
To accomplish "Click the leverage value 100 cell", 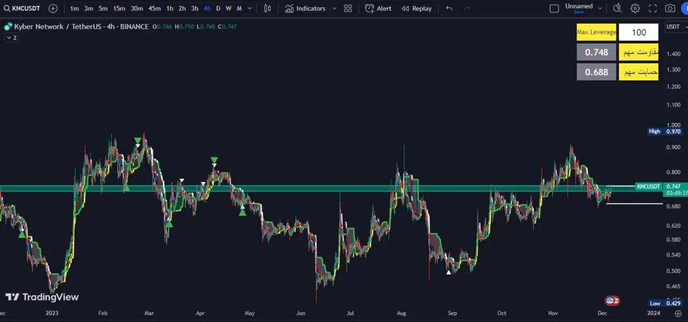I will 639,32.
